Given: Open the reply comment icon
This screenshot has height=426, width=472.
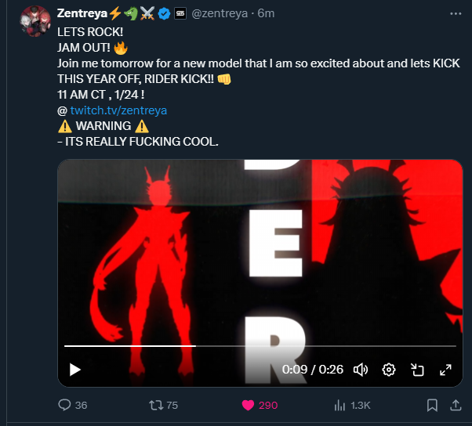Looking at the screenshot, I should [64, 405].
